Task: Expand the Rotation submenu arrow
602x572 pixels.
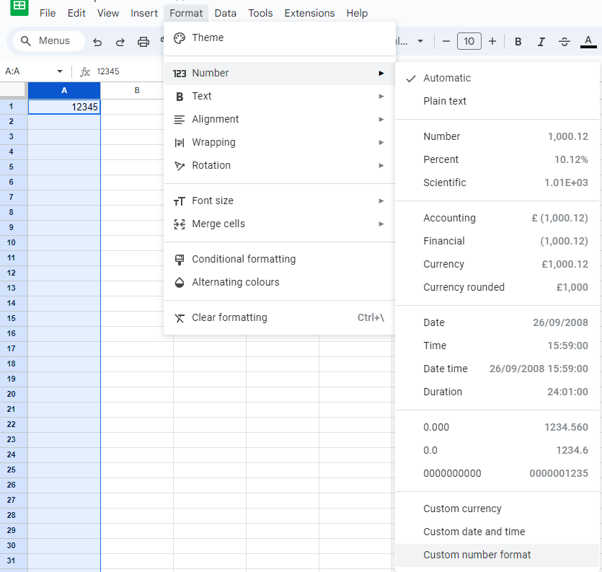Action: (381, 165)
